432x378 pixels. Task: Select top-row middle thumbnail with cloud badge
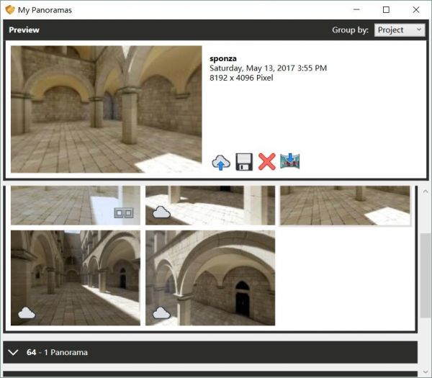coord(210,205)
